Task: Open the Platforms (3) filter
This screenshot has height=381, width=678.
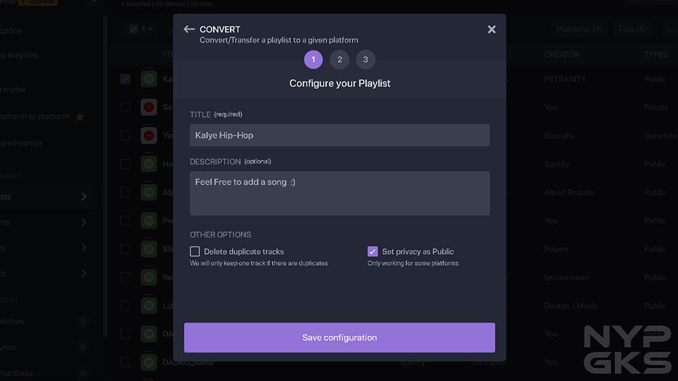Action: point(578,29)
